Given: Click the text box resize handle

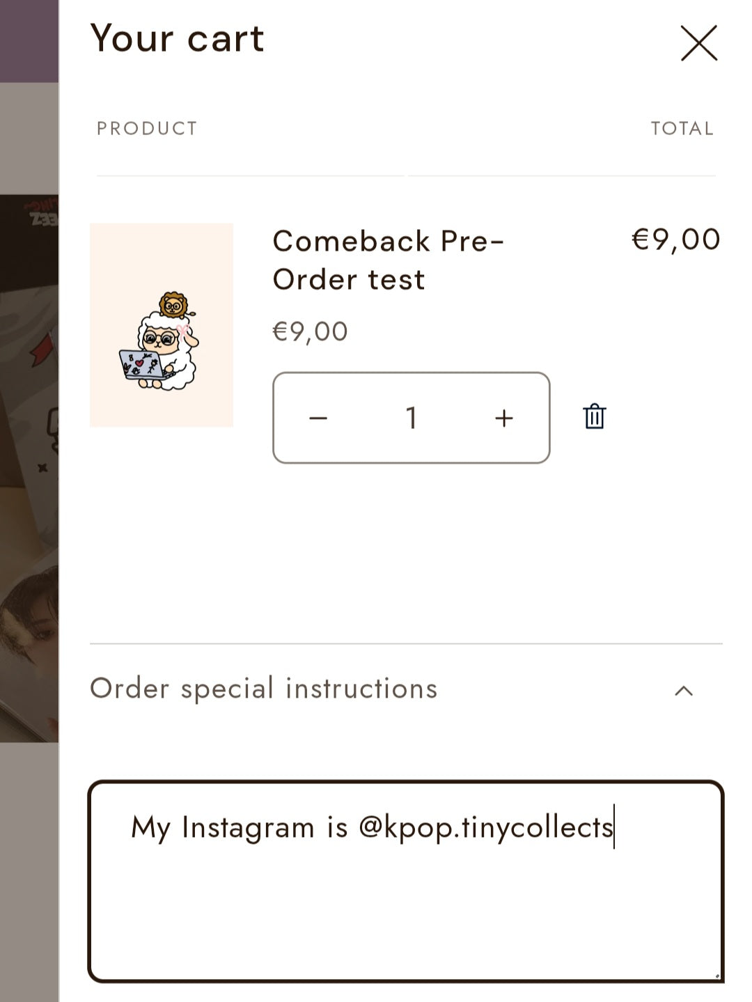Looking at the screenshot, I should tap(717, 976).
